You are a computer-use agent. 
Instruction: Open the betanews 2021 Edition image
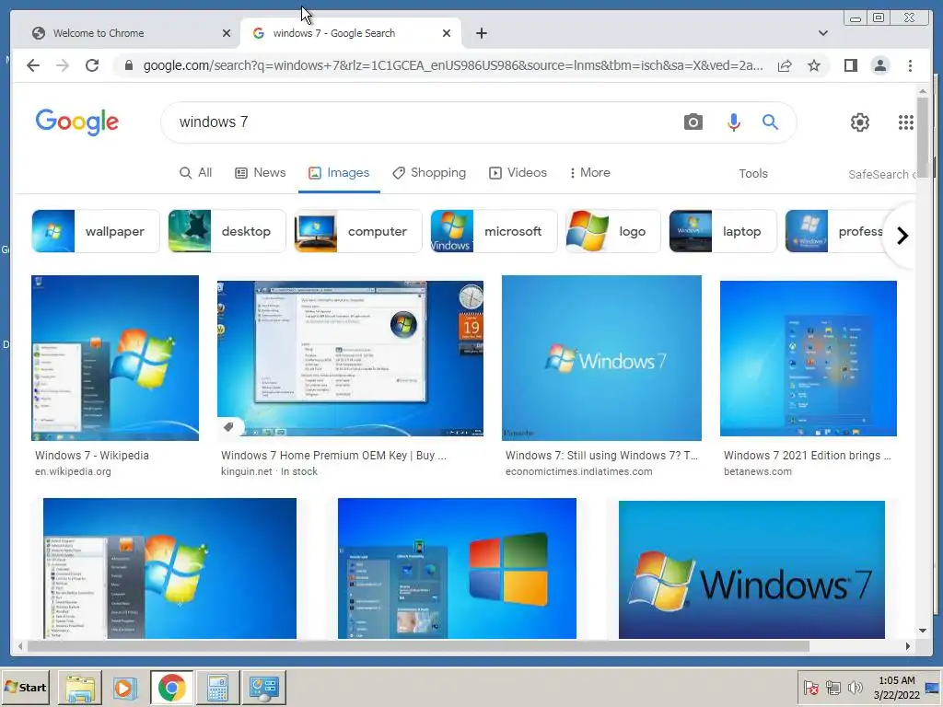[809, 358]
